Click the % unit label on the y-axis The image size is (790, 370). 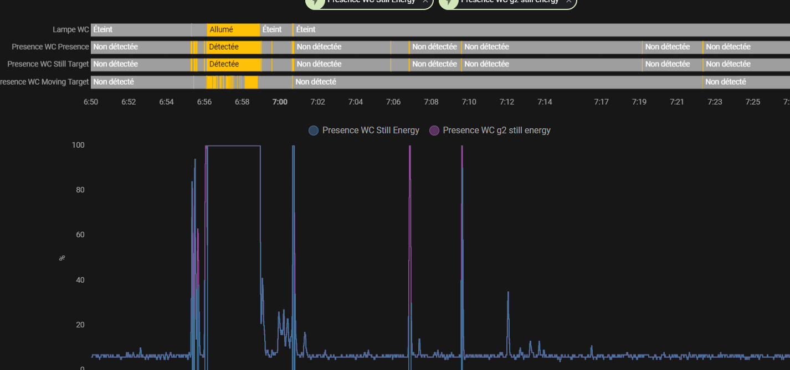point(62,258)
